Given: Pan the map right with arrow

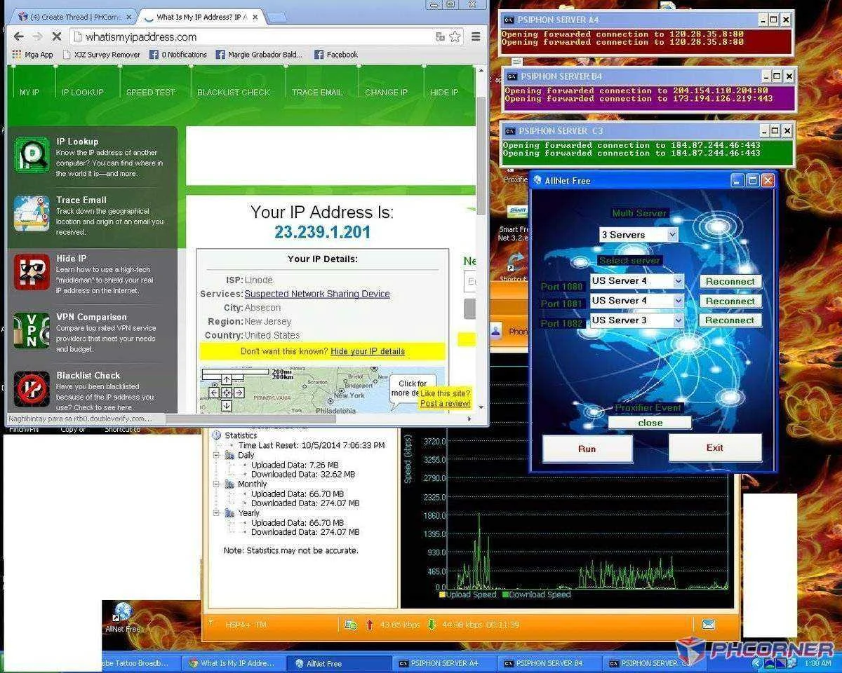Looking at the screenshot, I should (239, 393).
